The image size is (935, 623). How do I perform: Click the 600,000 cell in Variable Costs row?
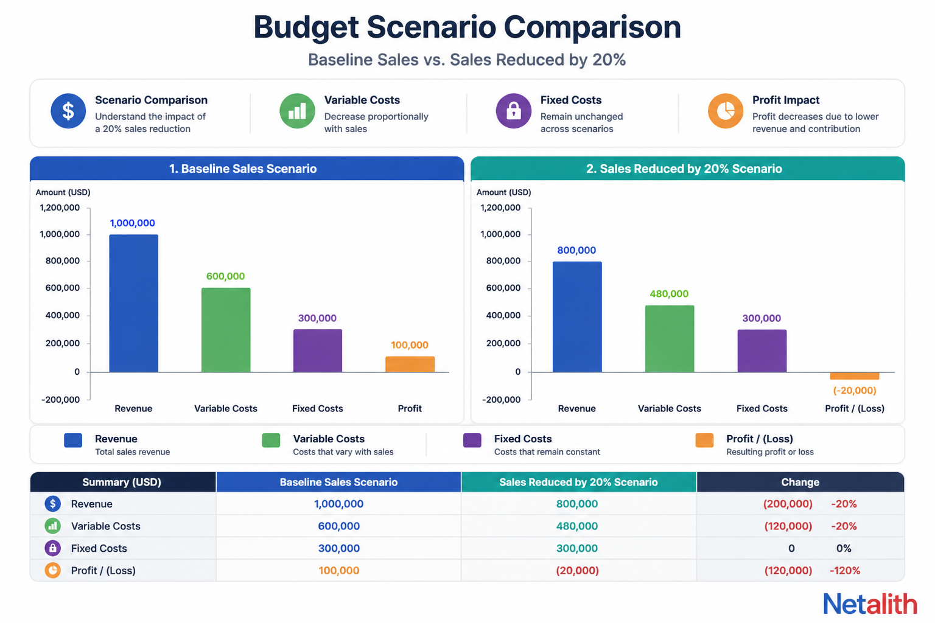coord(338,526)
